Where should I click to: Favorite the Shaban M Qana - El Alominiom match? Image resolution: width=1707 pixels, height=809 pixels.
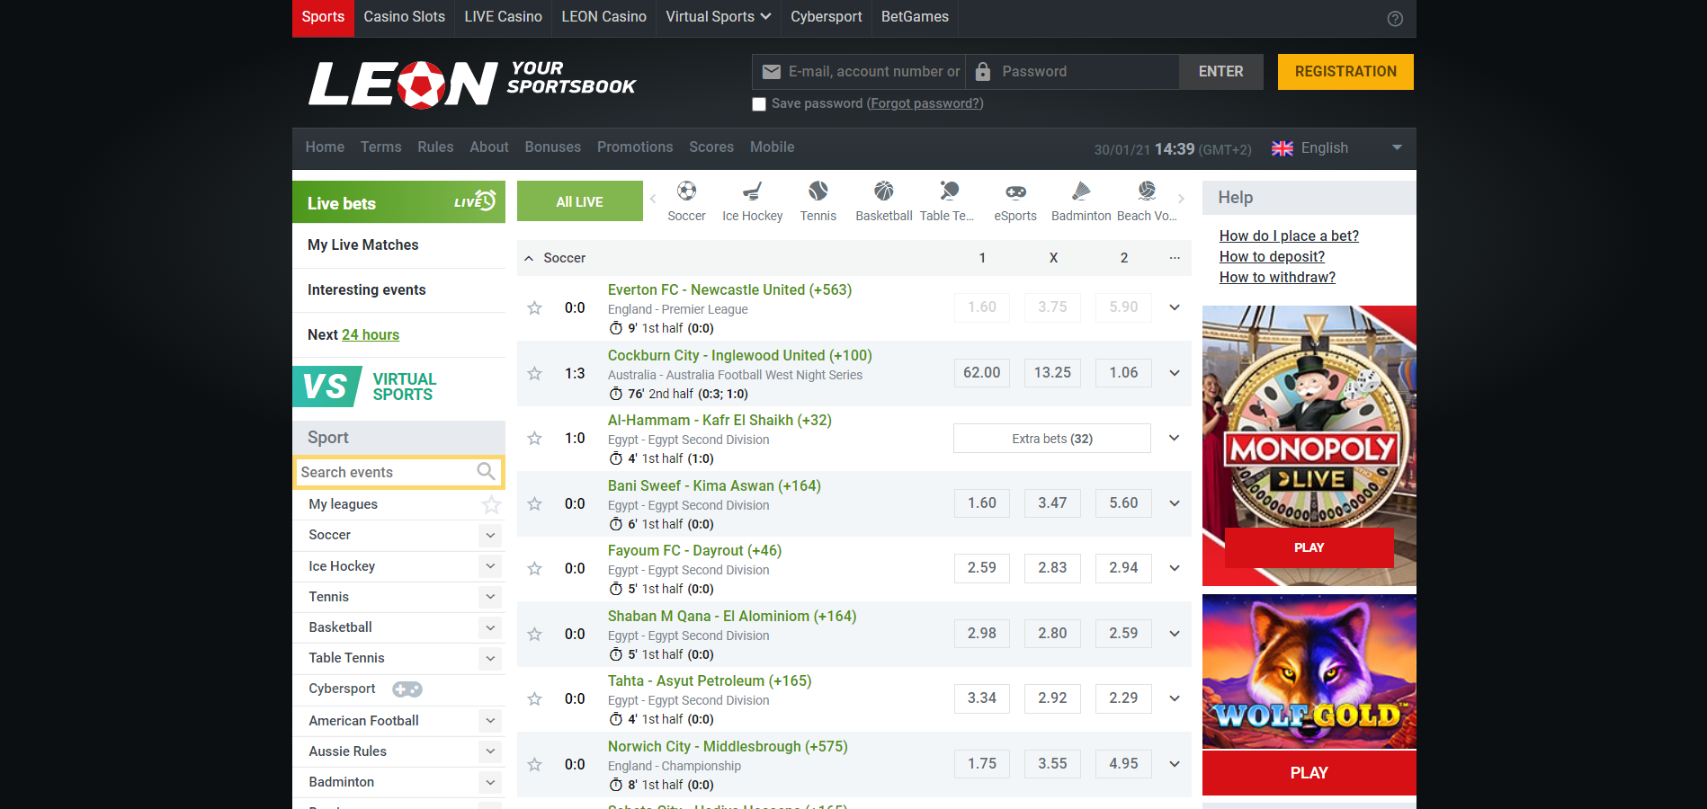coord(534,634)
